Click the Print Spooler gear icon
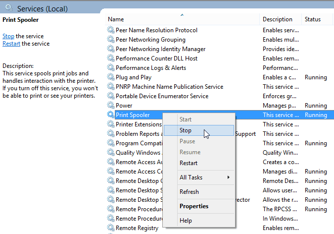334x234 pixels. 111,115
